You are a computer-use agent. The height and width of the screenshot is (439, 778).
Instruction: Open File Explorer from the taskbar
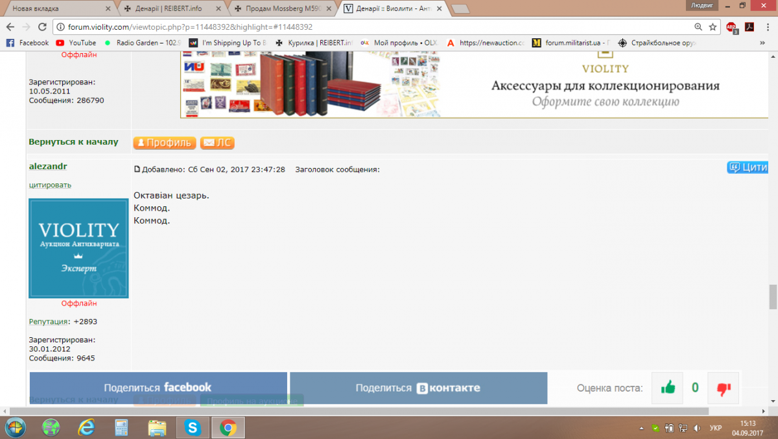pyautogui.click(x=157, y=427)
